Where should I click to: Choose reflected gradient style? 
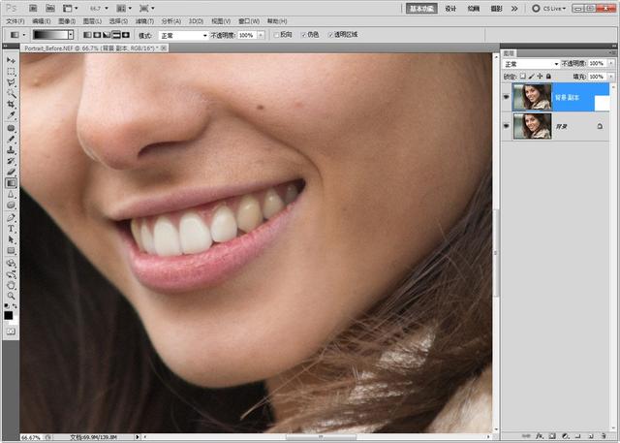click(x=116, y=35)
